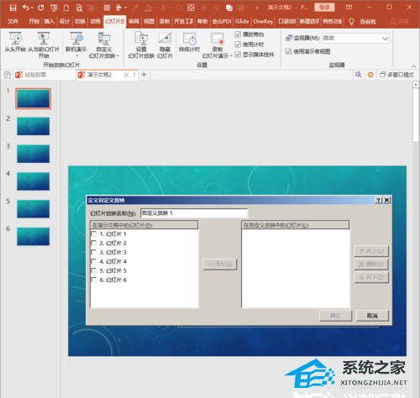This screenshot has width=420, height=398.
Task: Check 幻灯片 3 in dialog list
Action: (94, 252)
